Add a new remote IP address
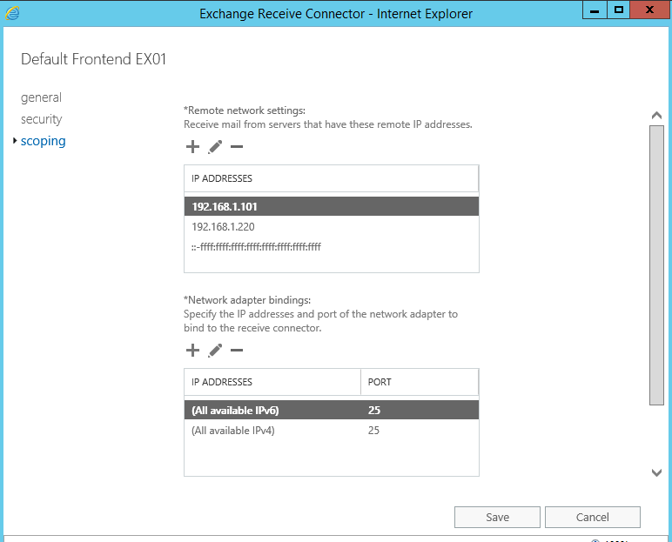The image size is (672, 542). tap(192, 147)
